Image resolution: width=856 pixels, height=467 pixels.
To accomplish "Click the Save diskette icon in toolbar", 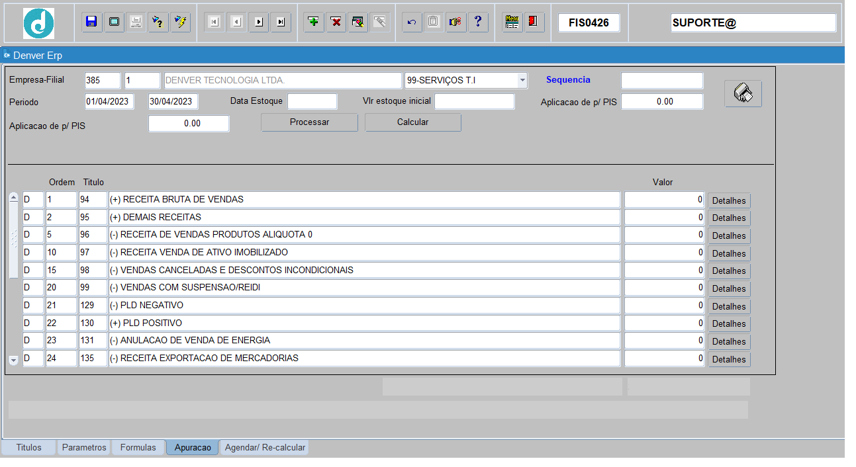I will tap(92, 22).
